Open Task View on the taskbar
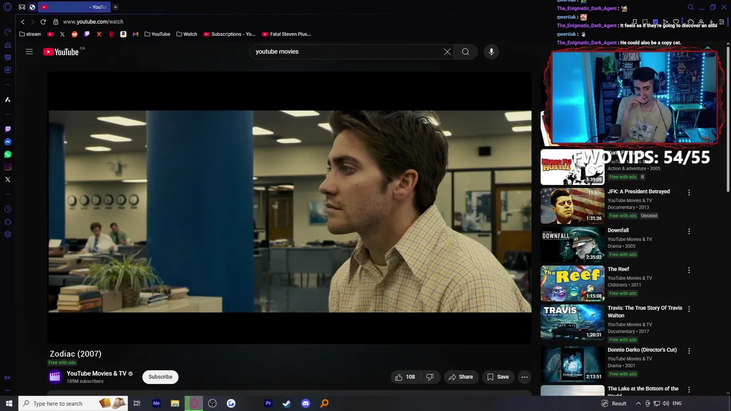This screenshot has height=411, width=731. coord(137,404)
